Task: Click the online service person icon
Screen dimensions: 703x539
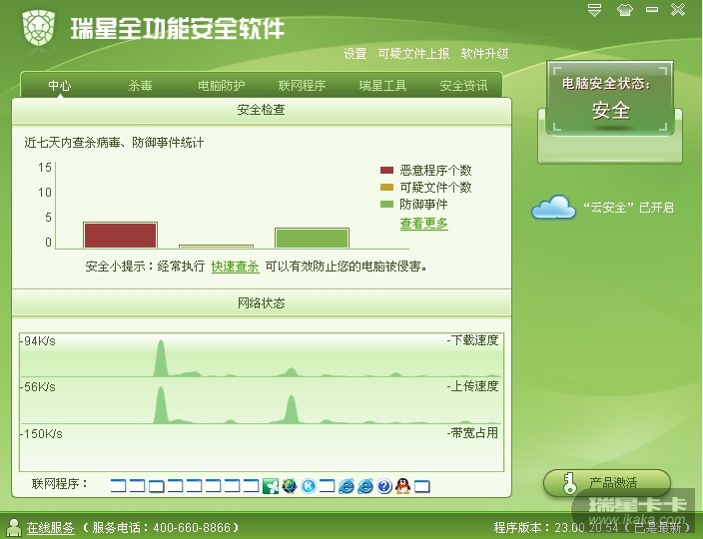Action: pyautogui.click(x=14, y=527)
